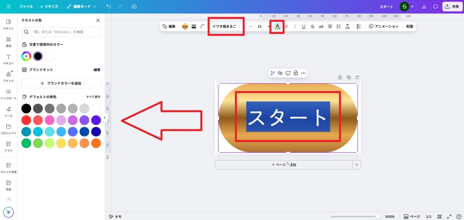Toggle the bulleted list formatting

tap(338, 27)
